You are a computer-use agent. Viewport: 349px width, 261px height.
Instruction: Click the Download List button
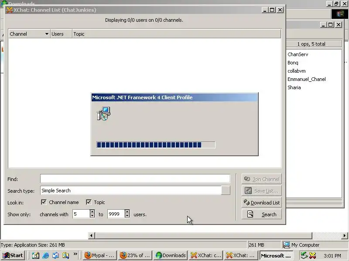[x=262, y=202]
